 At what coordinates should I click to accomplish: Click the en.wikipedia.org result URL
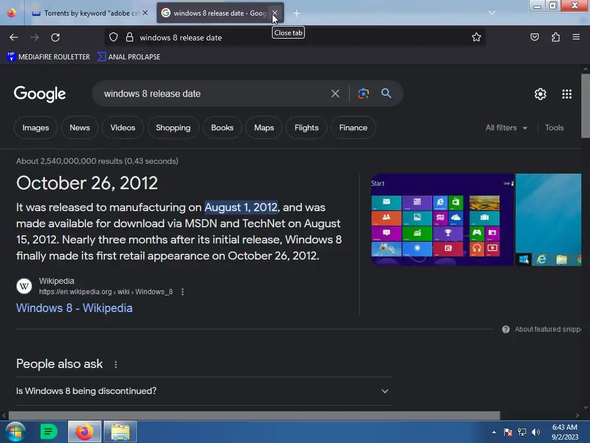click(106, 291)
